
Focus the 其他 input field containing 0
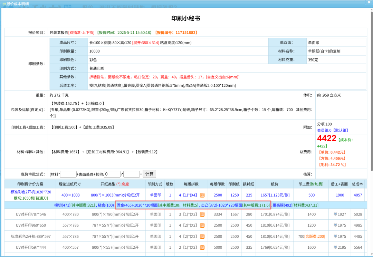112,174
